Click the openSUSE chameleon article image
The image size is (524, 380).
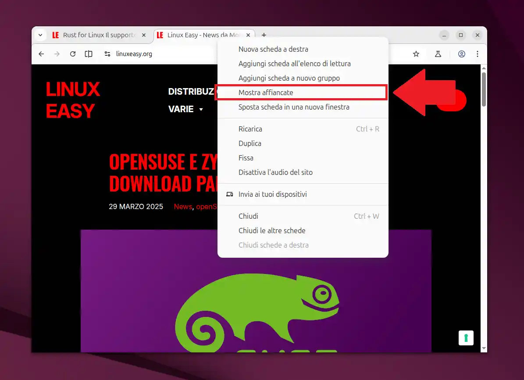256,291
